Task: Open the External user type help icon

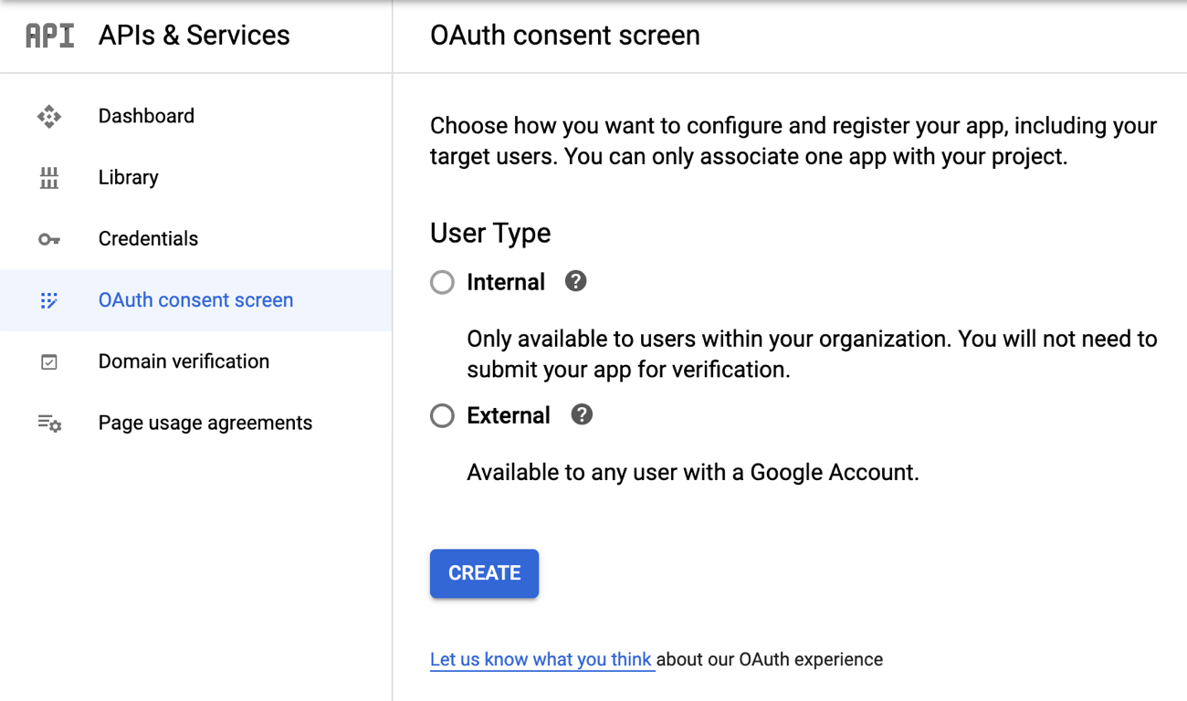Action: (582, 415)
